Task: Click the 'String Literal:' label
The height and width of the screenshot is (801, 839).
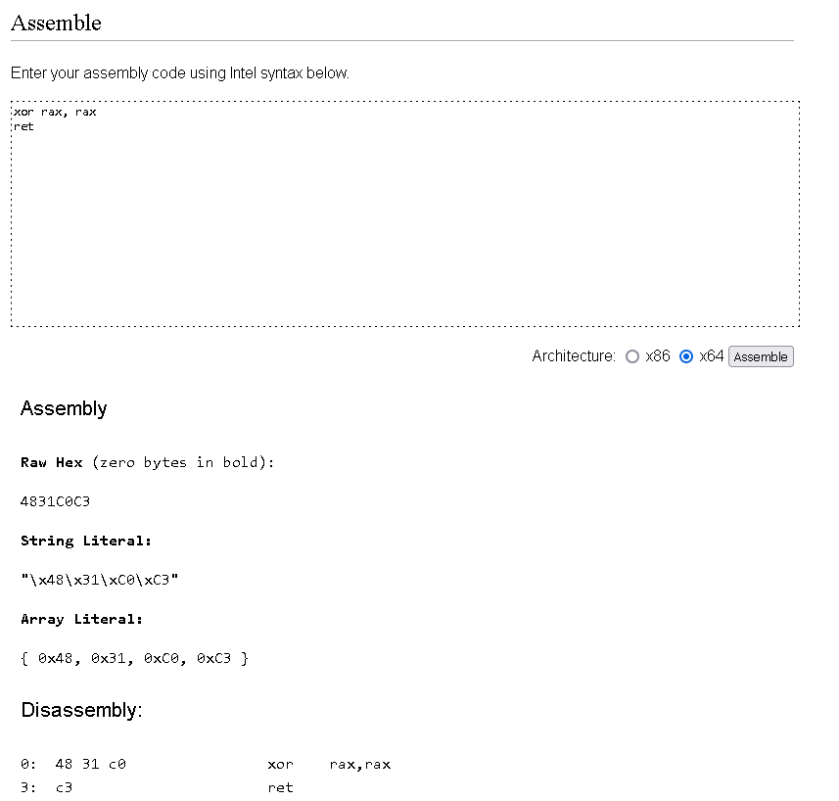Action: 85,541
